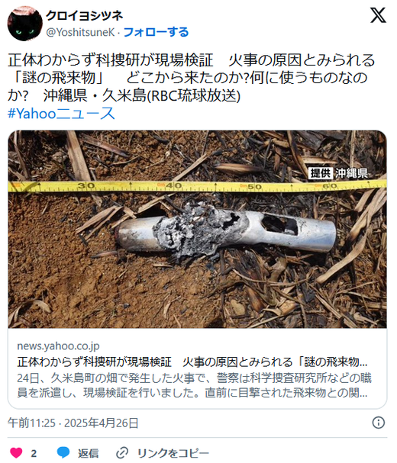
Task: Open the news photo of the metal tube
Action: point(197,229)
